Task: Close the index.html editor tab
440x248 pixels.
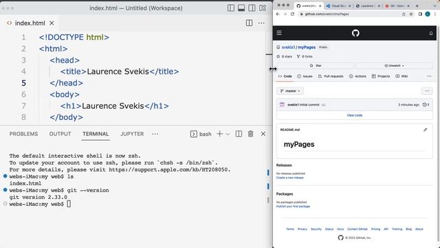Action: pyautogui.click(x=52, y=23)
